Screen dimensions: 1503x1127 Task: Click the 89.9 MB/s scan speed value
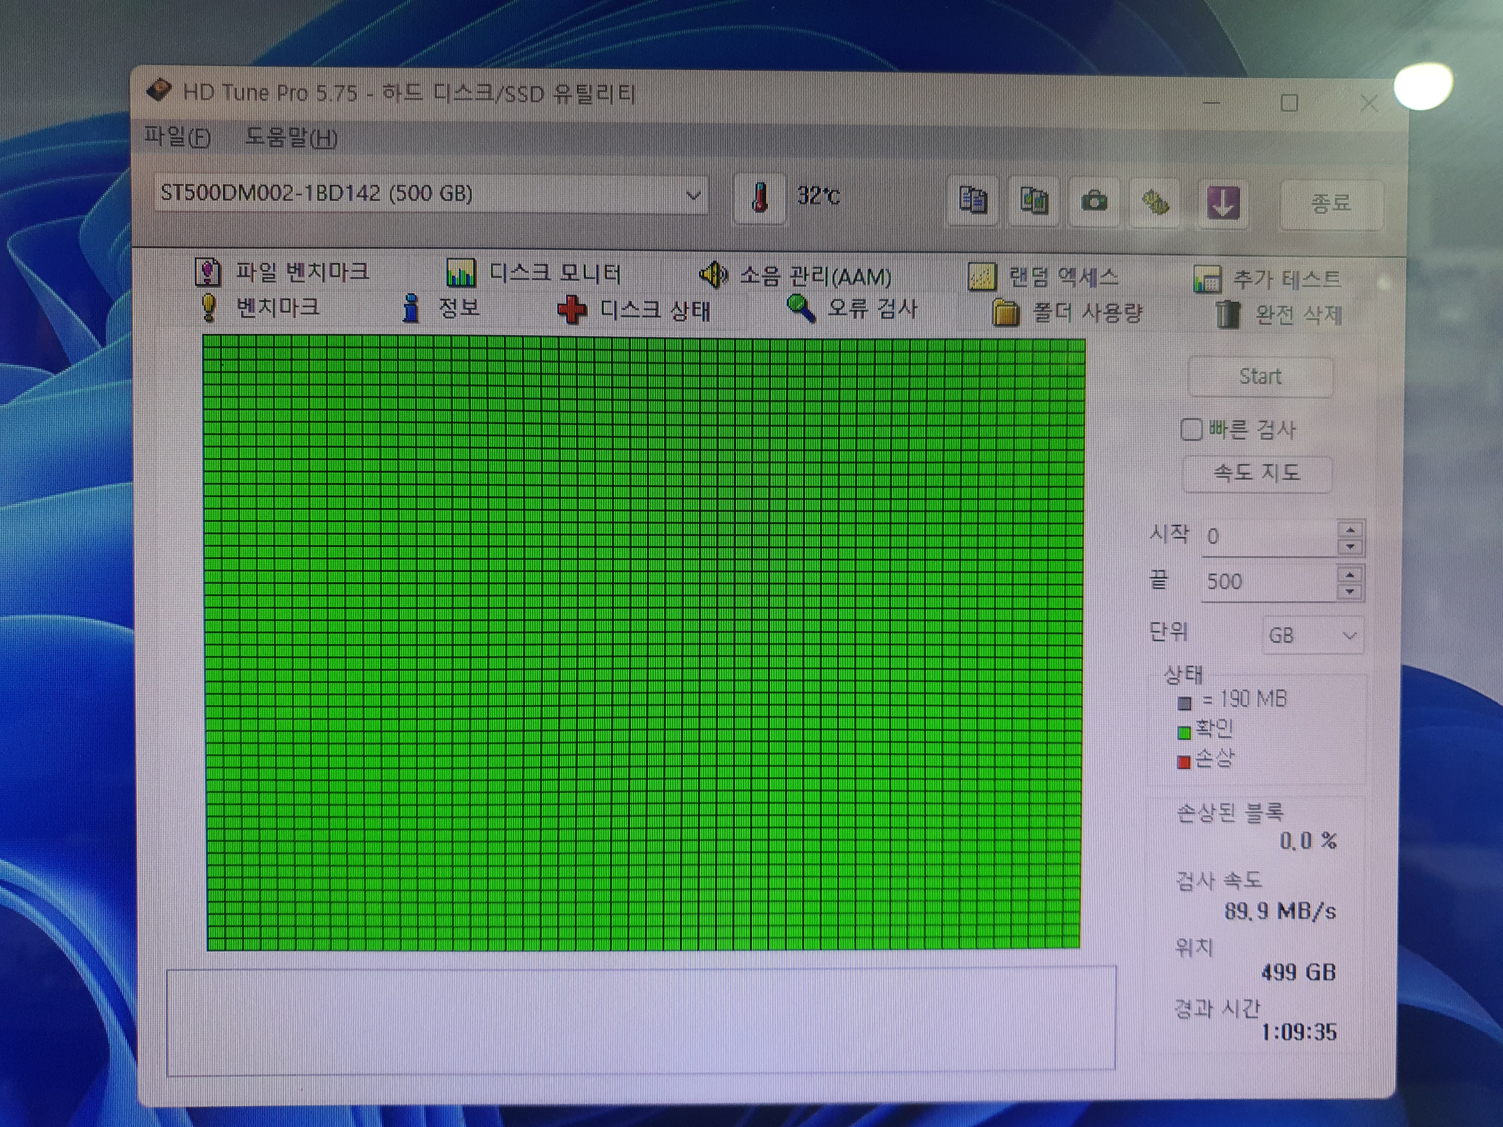(x=1280, y=910)
